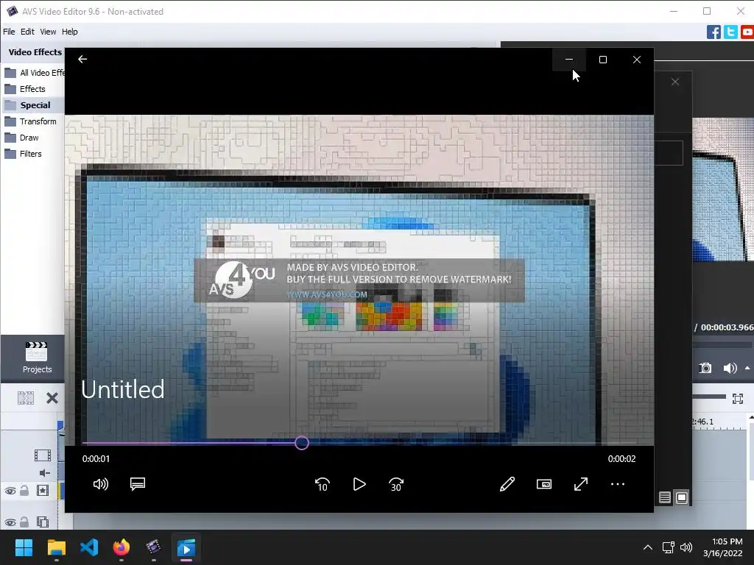Viewport: 754px width, 565px height.
Task: Open the File menu in AVS Video Editor
Action: click(x=9, y=32)
